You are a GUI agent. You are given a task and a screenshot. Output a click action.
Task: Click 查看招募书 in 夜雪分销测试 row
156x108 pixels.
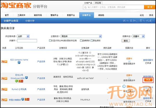pyautogui.click(x=148, y=98)
